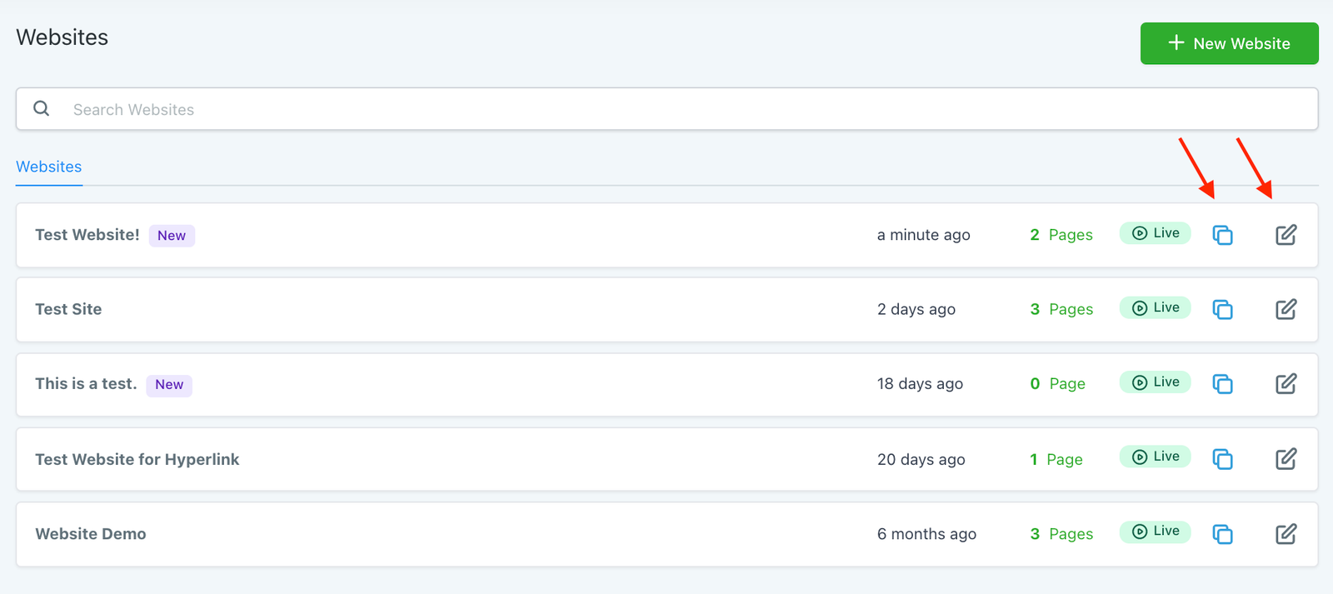Click Live status badge for Test Website!
This screenshot has width=1333, height=594.
[x=1155, y=233]
